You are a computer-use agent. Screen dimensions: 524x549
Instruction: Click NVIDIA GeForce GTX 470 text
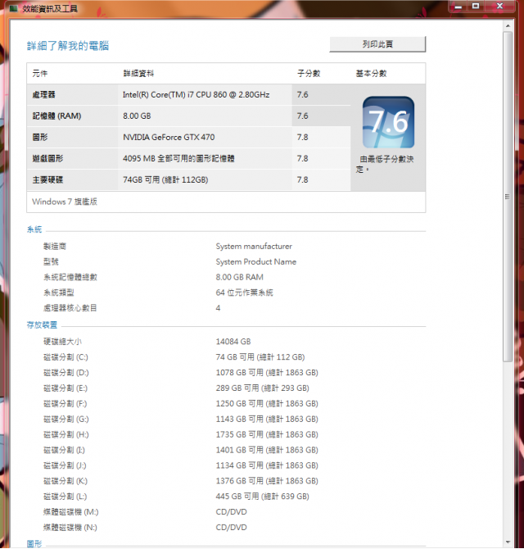[169, 138]
